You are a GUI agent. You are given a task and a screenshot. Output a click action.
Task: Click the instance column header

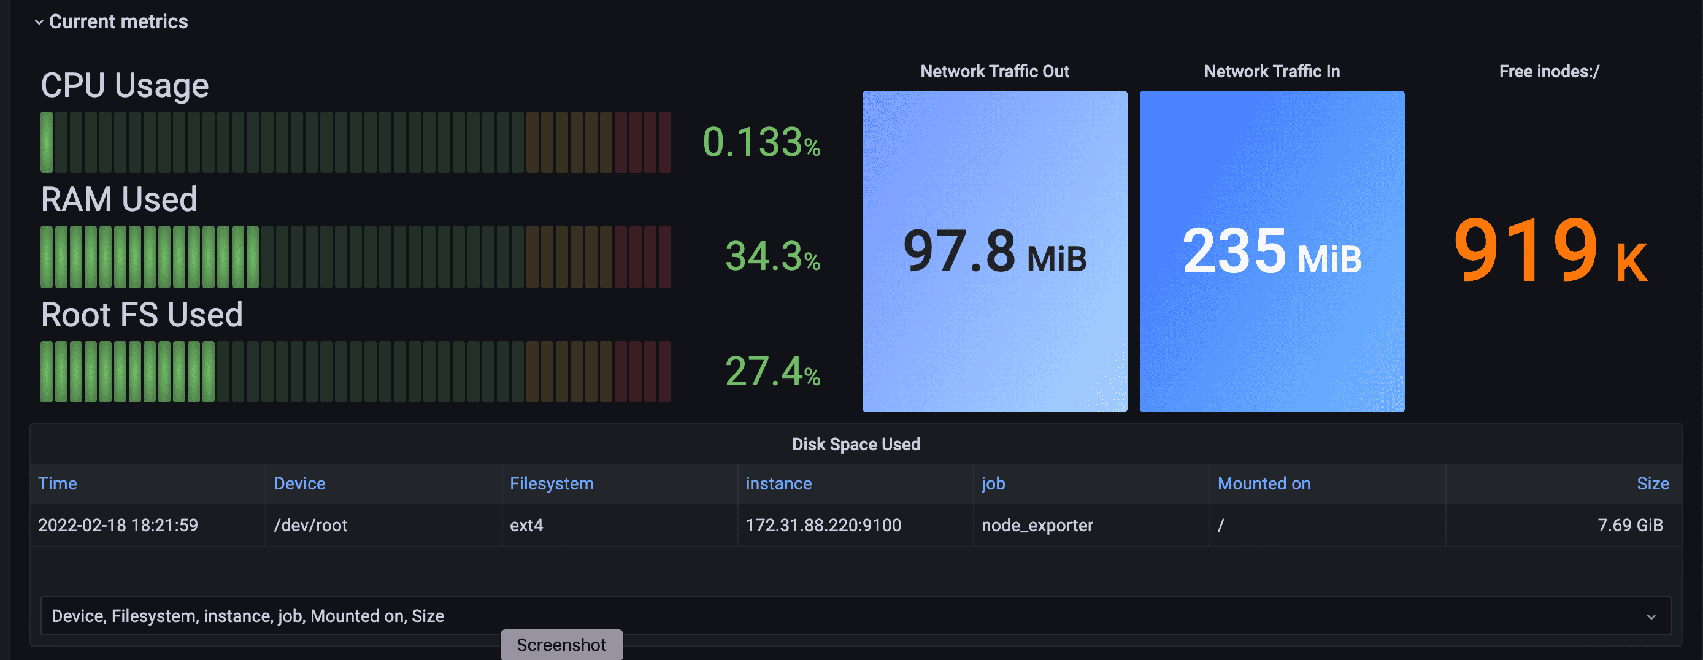click(x=778, y=483)
